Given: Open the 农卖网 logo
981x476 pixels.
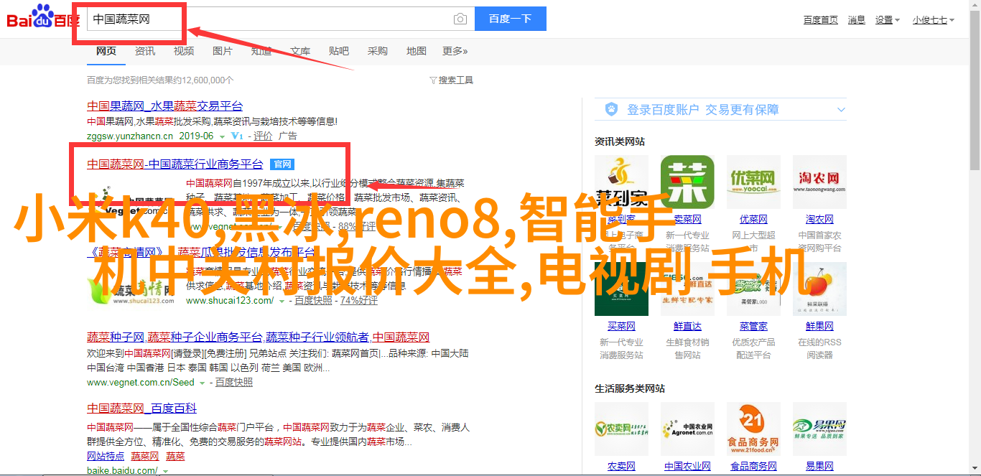Looking at the screenshot, I should (x=621, y=429).
